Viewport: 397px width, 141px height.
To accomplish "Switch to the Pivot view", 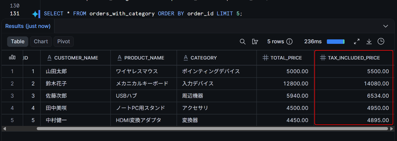I will point(64,41).
